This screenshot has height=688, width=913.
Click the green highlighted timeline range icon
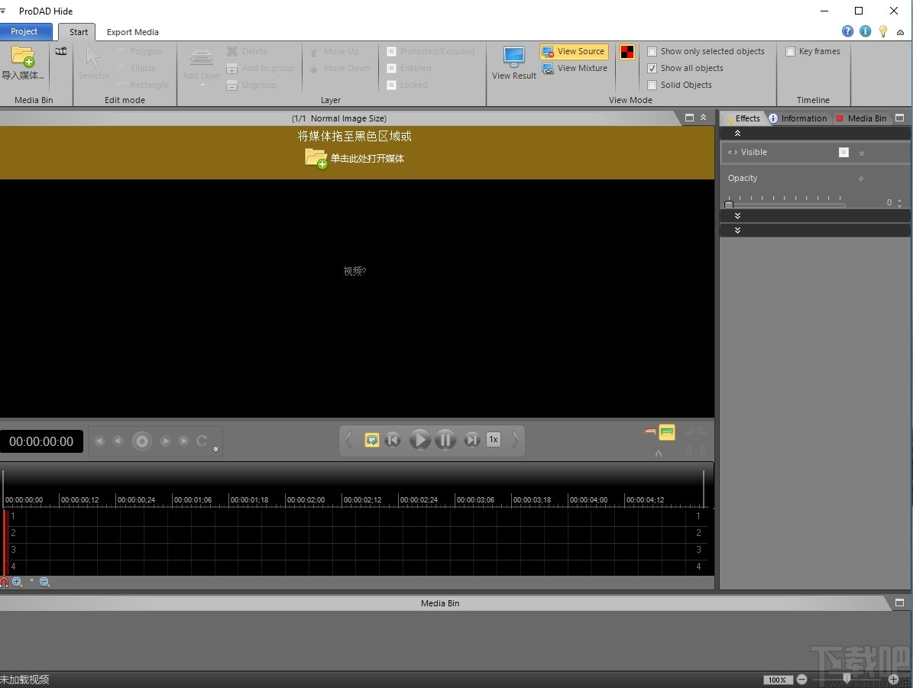click(667, 432)
